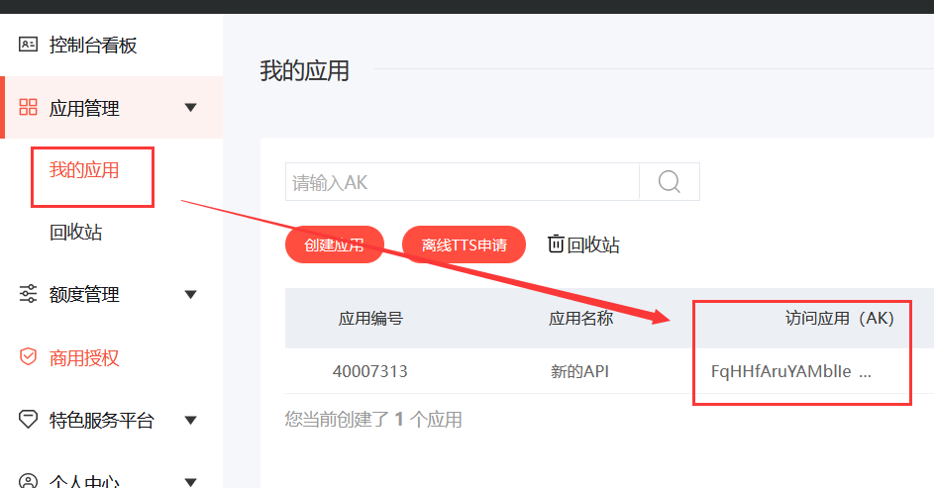Image resolution: width=934 pixels, height=488 pixels.
Task: Expand the 额度管理 menu arrow
Action: click(x=190, y=295)
